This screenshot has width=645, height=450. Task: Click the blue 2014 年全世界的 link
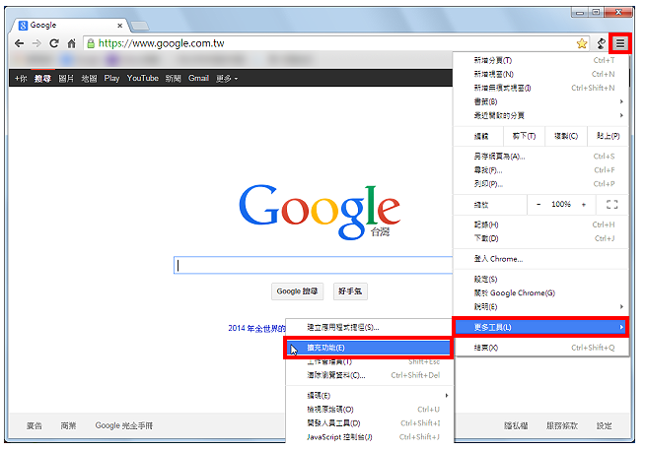pyautogui.click(x=256, y=328)
